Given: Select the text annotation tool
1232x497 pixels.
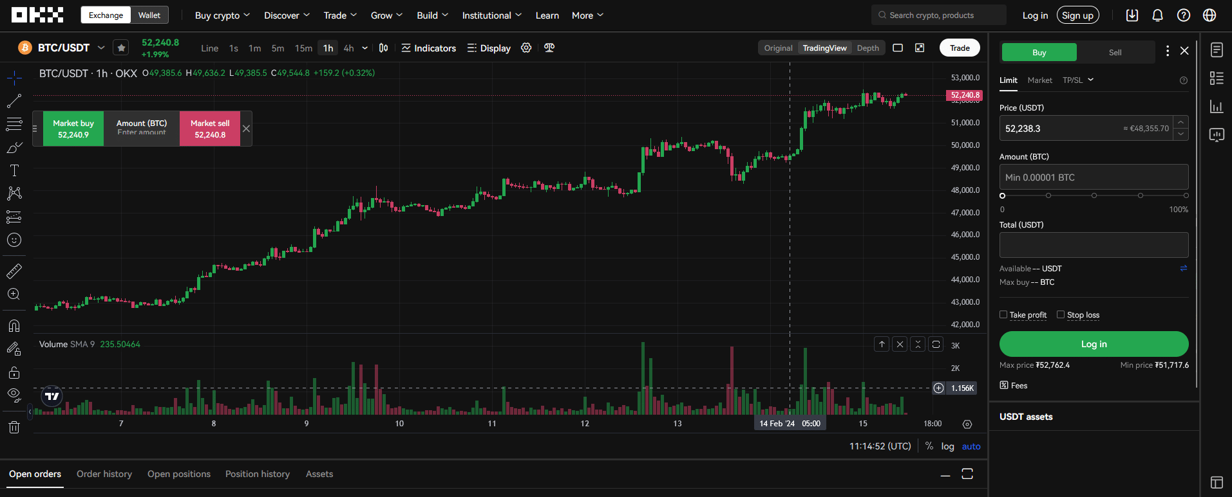Looking at the screenshot, I should tap(14, 170).
